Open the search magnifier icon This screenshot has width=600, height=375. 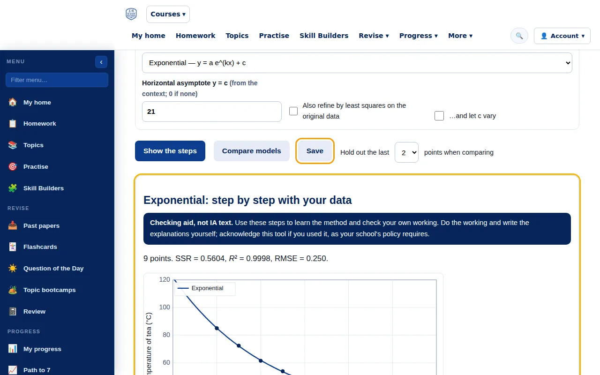point(519,36)
